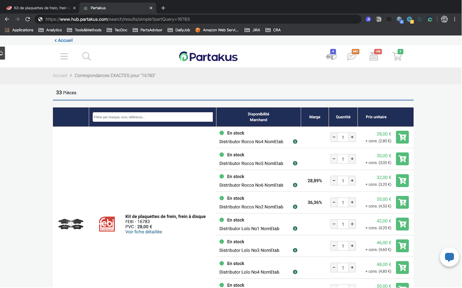Click the browser reload button
462x288 pixels.
(x=27, y=19)
